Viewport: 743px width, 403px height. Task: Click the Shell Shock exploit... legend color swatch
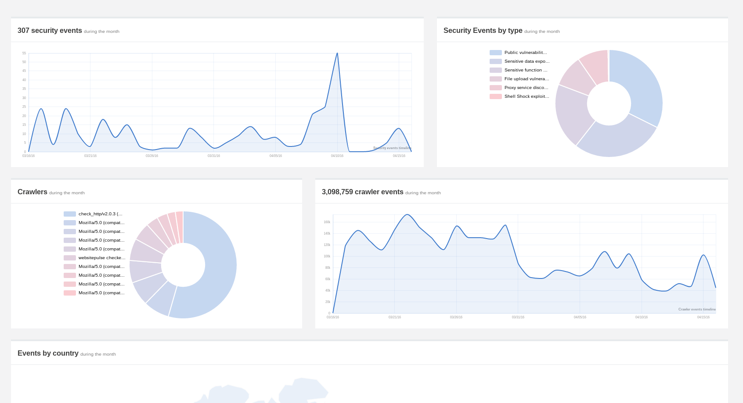(495, 96)
